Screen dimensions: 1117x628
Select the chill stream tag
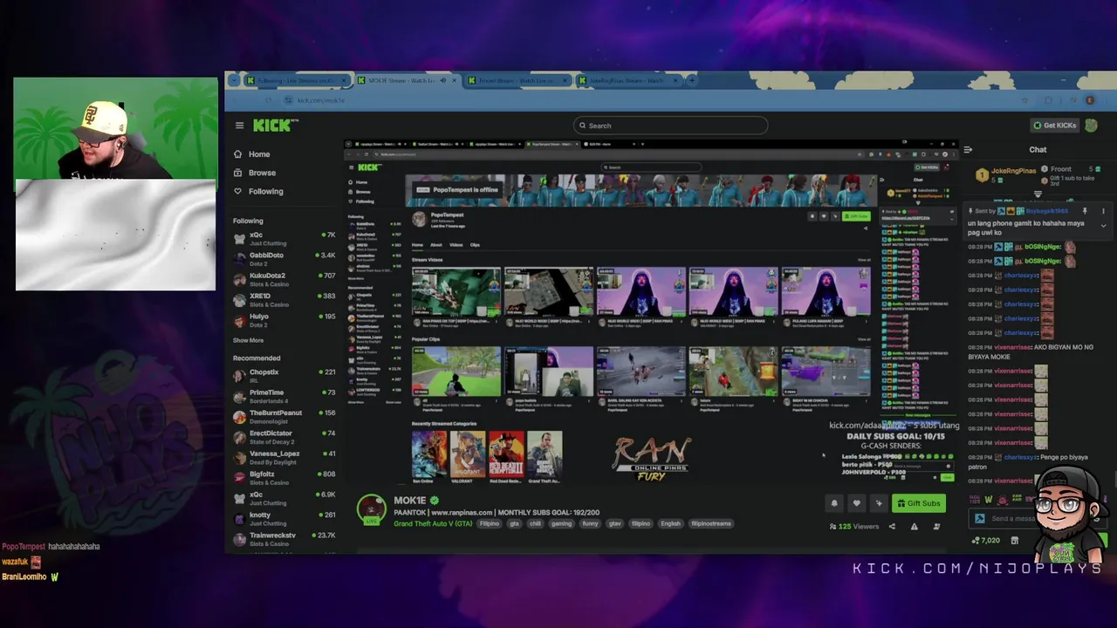point(535,523)
